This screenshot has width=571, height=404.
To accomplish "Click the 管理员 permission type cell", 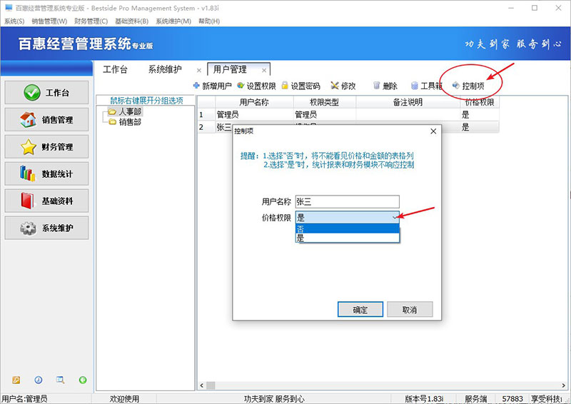I will click(x=324, y=115).
